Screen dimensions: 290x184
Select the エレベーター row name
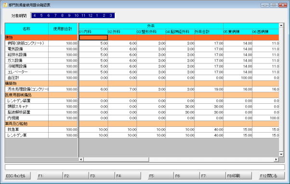click(x=26, y=72)
